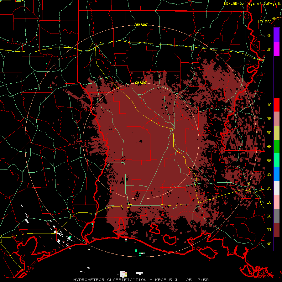The image size is (282, 282).
Task: Click the 'BI' legend label
Action: (x=269, y=230)
